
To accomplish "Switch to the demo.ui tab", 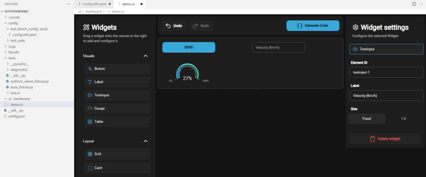I will [x=128, y=4].
